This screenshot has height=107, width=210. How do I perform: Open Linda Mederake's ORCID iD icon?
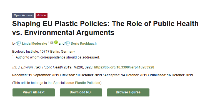point(56,42)
